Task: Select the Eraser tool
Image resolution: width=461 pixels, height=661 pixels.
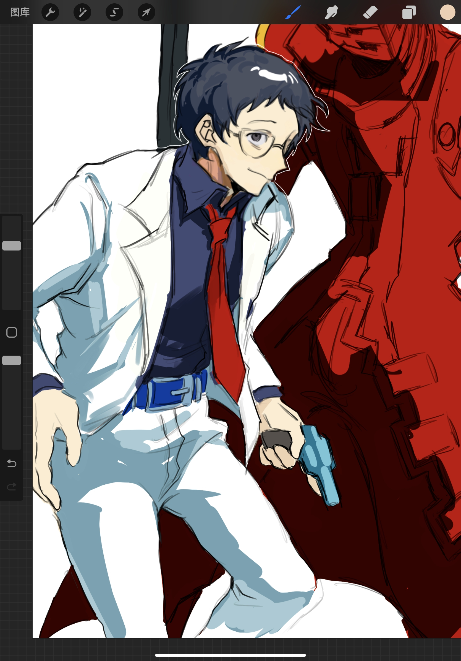Action: (x=370, y=12)
